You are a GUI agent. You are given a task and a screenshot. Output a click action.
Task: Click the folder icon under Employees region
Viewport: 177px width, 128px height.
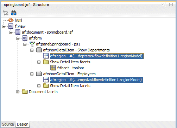point(46,86)
